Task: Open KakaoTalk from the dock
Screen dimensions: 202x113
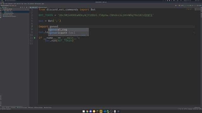Action: coord(101,111)
